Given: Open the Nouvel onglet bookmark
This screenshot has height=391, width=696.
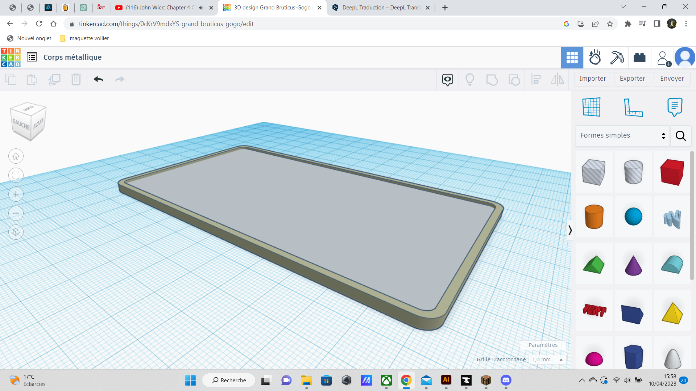Looking at the screenshot, I should pos(29,38).
